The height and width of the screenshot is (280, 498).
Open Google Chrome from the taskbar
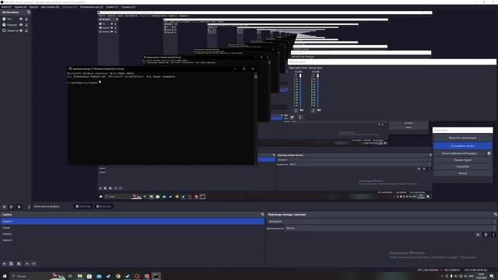click(x=117, y=276)
